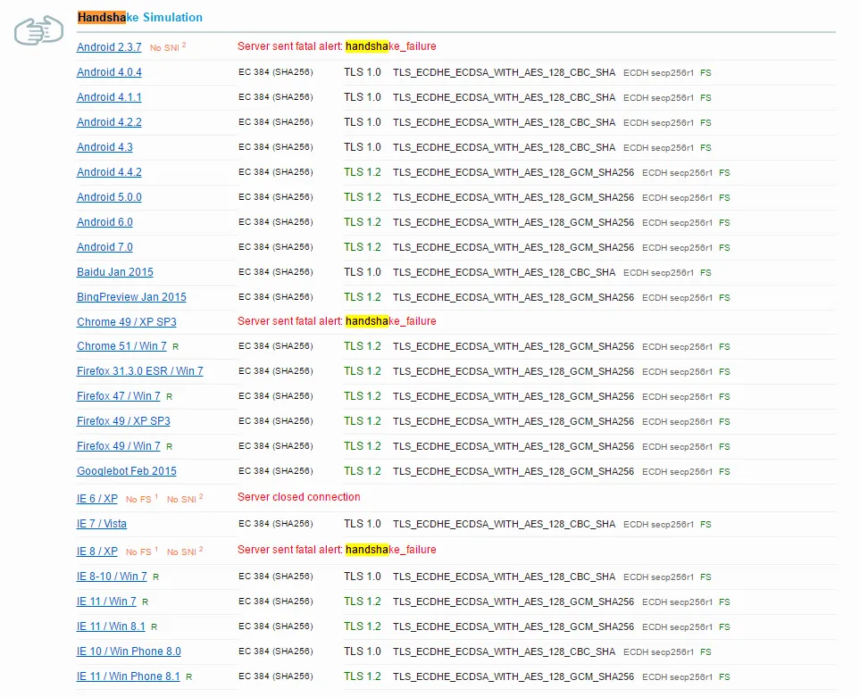This screenshot has width=860, height=697.
Task: Open the Android 4.3 client link
Action: coord(104,147)
